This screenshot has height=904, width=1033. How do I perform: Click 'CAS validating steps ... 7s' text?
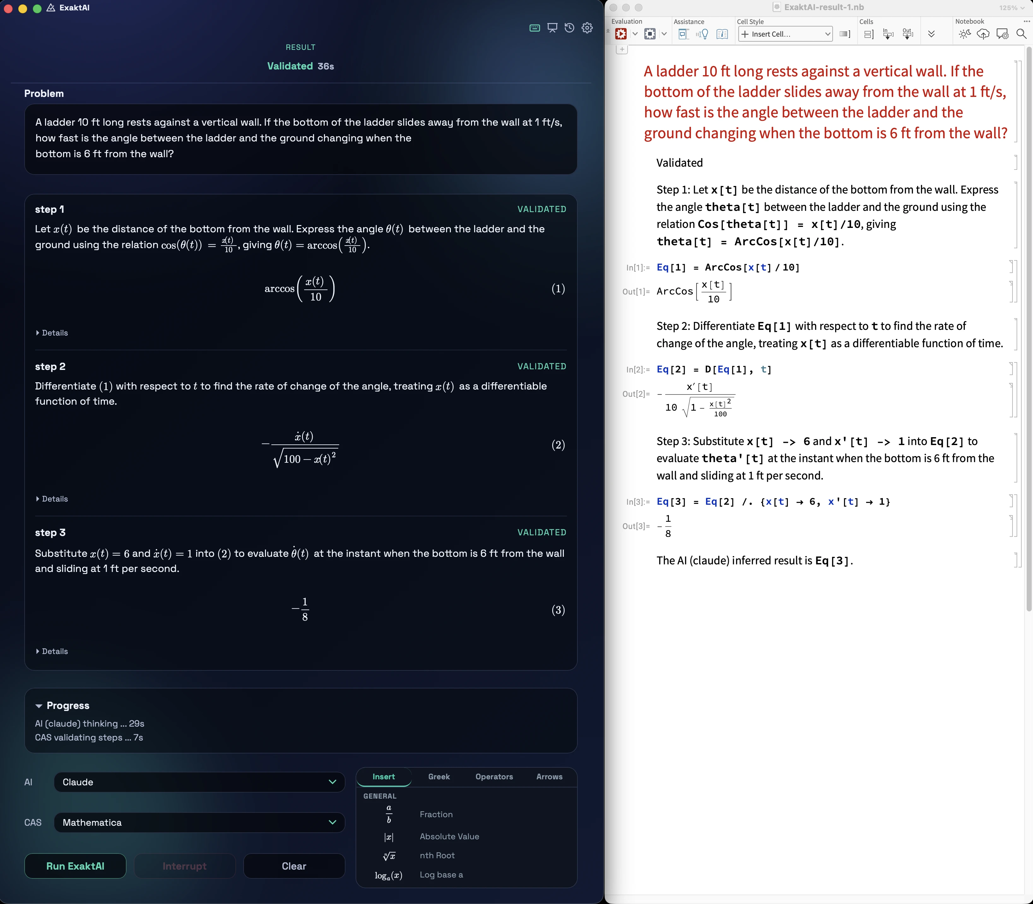[x=89, y=738]
